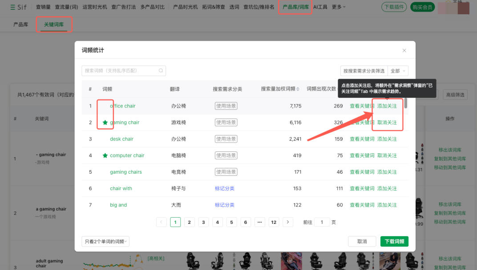Open the 产品库/词库 menu
The width and height of the screenshot is (477, 270).
[295, 7]
